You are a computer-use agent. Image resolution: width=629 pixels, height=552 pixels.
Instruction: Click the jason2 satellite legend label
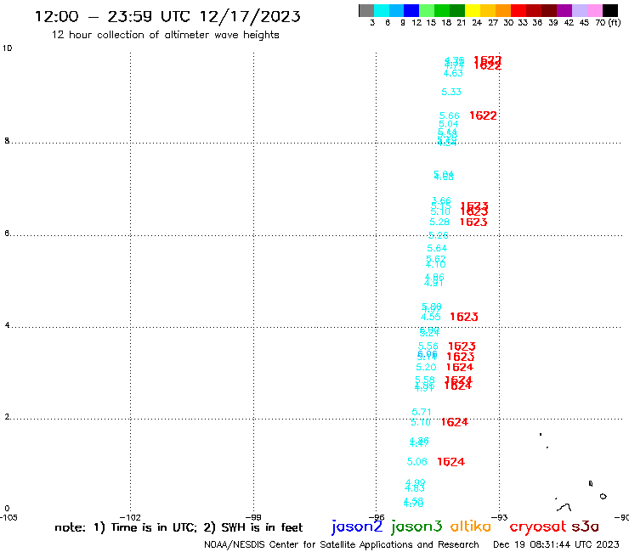[357, 527]
